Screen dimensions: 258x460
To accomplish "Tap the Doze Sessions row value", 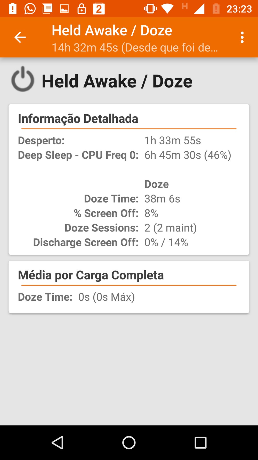I will [x=170, y=228].
